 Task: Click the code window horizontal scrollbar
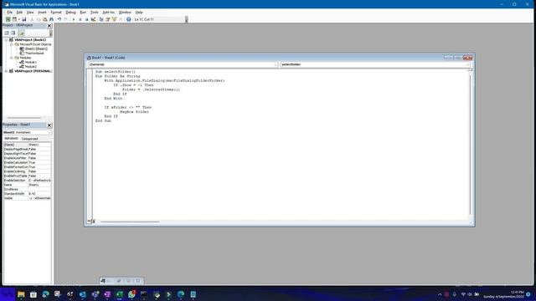pos(130,222)
